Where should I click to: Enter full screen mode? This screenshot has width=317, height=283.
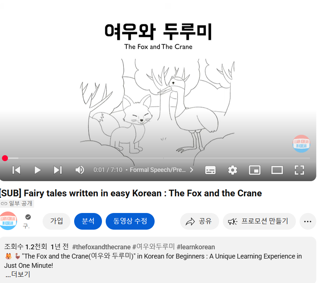[299, 170]
